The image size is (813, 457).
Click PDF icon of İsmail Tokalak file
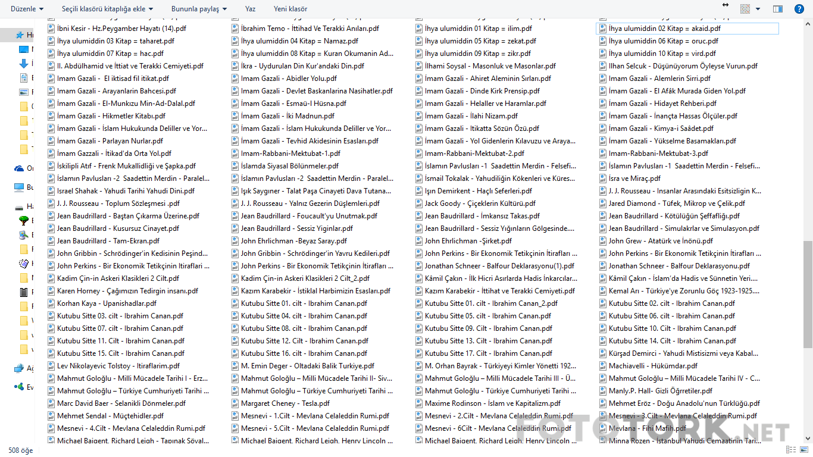click(x=419, y=178)
